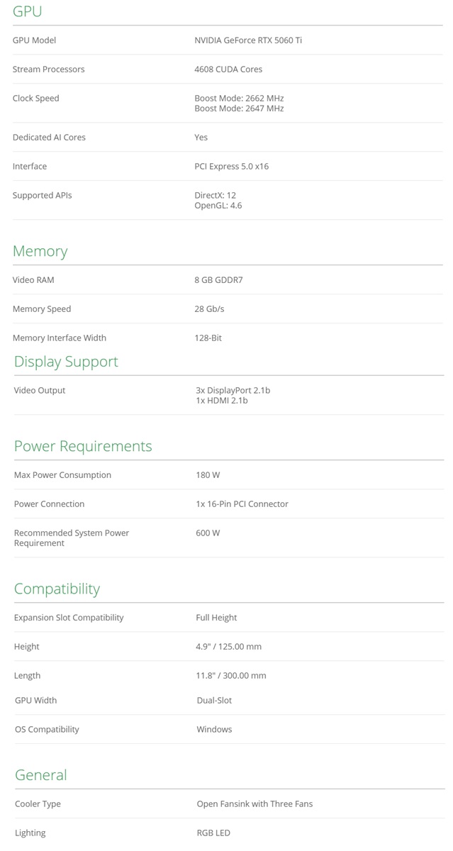Select the '11.8" / 300.00 mm' value
This screenshot has width=453, height=851.
click(x=231, y=676)
